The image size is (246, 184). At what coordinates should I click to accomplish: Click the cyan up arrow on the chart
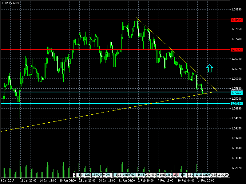click(x=210, y=68)
